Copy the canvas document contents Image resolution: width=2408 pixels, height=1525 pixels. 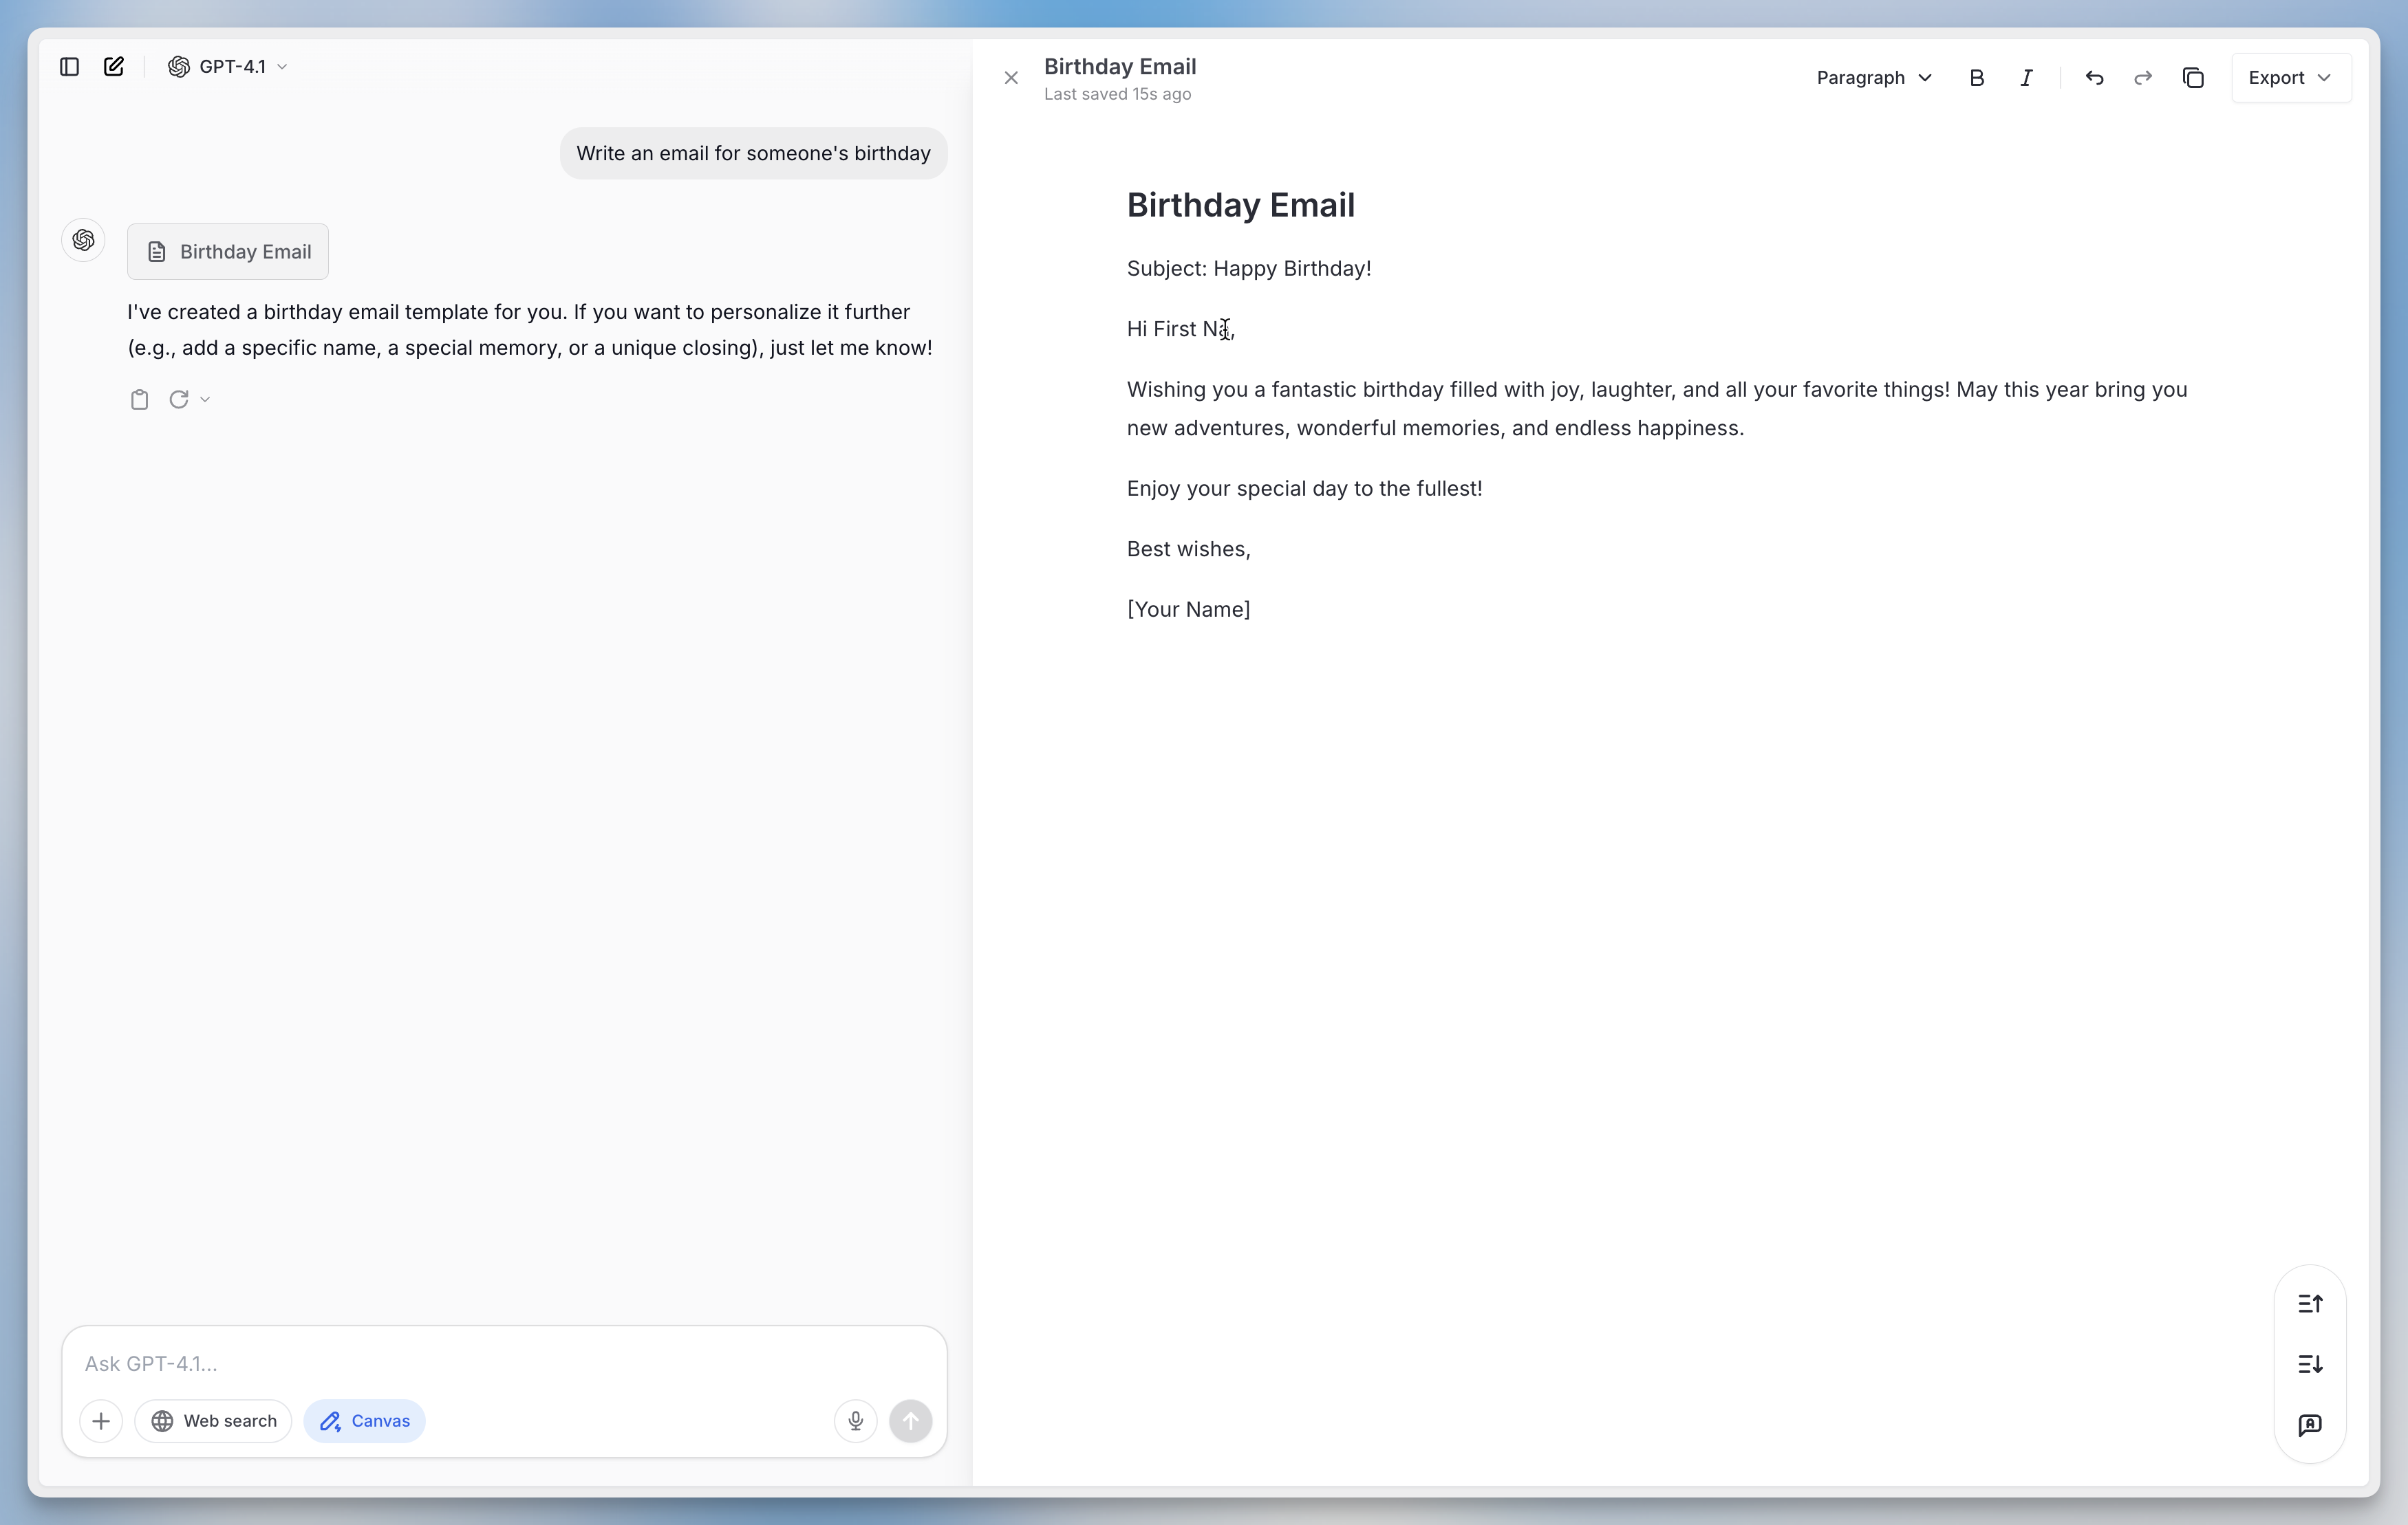click(x=2193, y=78)
